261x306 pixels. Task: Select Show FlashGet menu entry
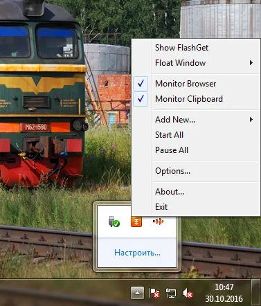[x=195, y=48]
